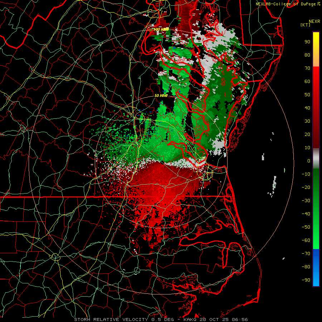Click the -70 value on velocity scale
Image resolution: width=322 pixels, height=322 pixels.
pos(306,254)
